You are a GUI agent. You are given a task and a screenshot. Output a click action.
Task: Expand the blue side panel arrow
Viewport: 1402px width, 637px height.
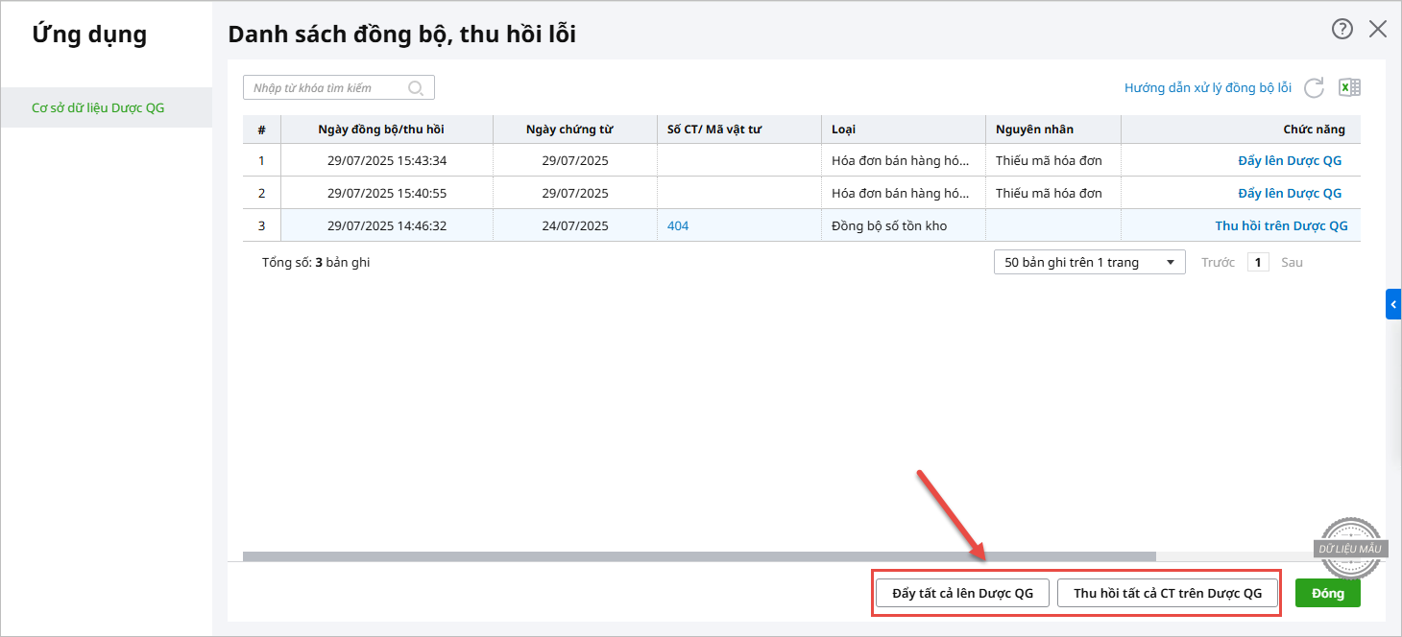1393,304
